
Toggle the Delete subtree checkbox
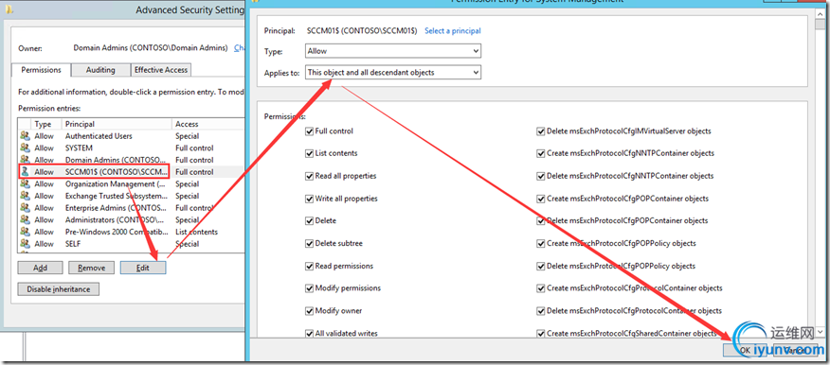pos(309,244)
